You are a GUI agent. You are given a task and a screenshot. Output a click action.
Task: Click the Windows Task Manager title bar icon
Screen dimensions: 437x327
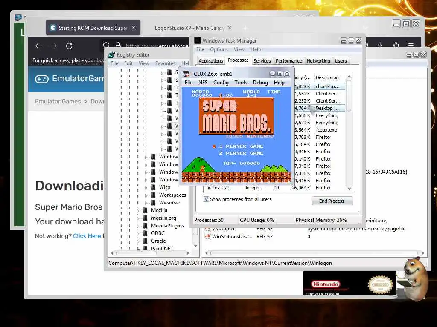(198, 40)
